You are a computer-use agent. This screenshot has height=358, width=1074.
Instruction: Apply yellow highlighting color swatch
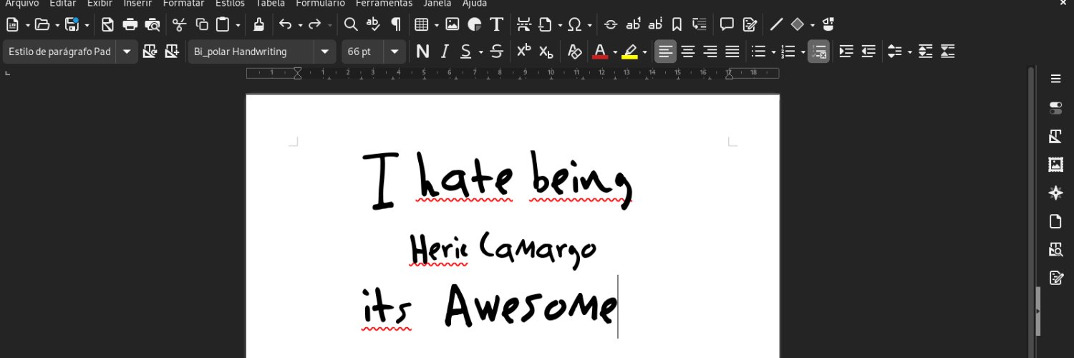(630, 52)
